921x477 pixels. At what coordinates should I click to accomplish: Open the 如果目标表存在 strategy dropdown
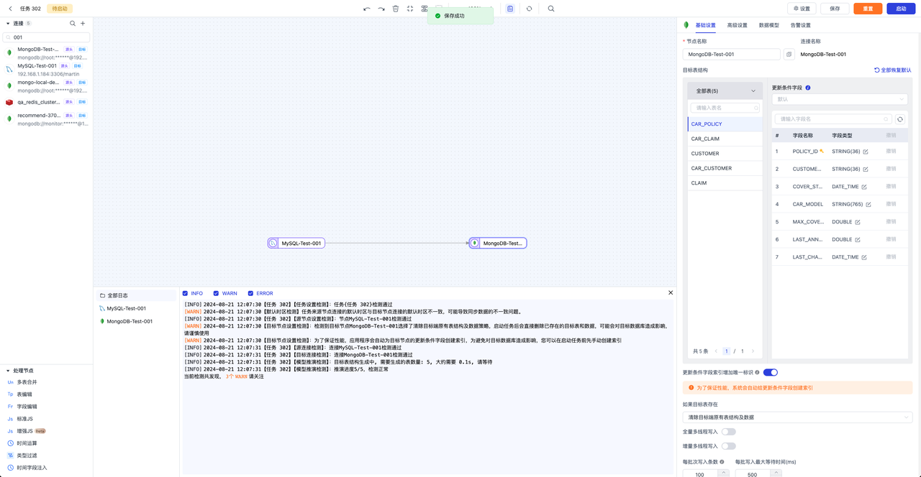click(x=797, y=417)
